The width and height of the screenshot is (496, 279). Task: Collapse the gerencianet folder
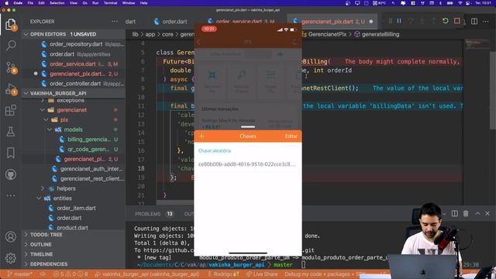[43, 110]
